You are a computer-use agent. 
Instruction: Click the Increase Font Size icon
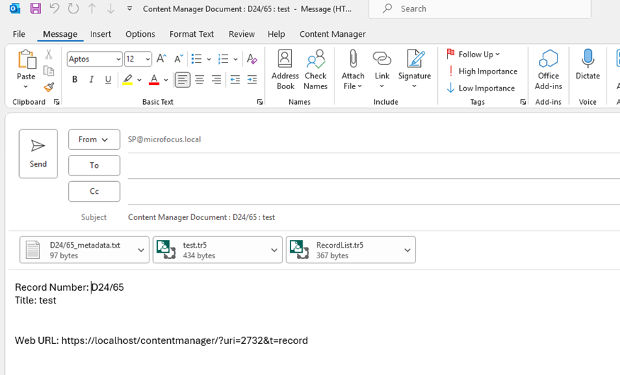(161, 59)
